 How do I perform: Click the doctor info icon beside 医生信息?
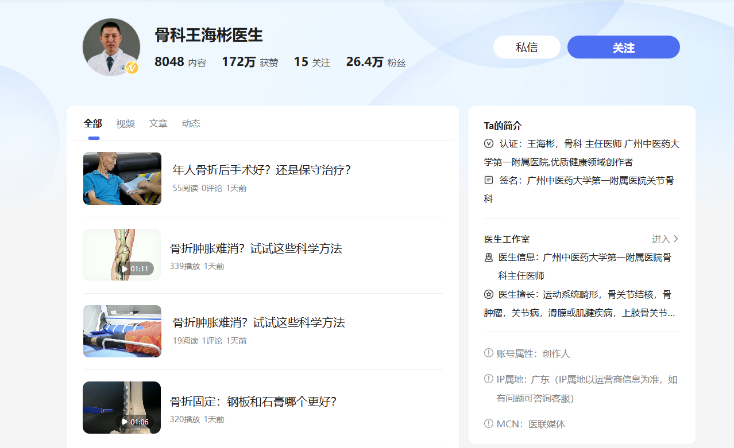pyautogui.click(x=489, y=258)
